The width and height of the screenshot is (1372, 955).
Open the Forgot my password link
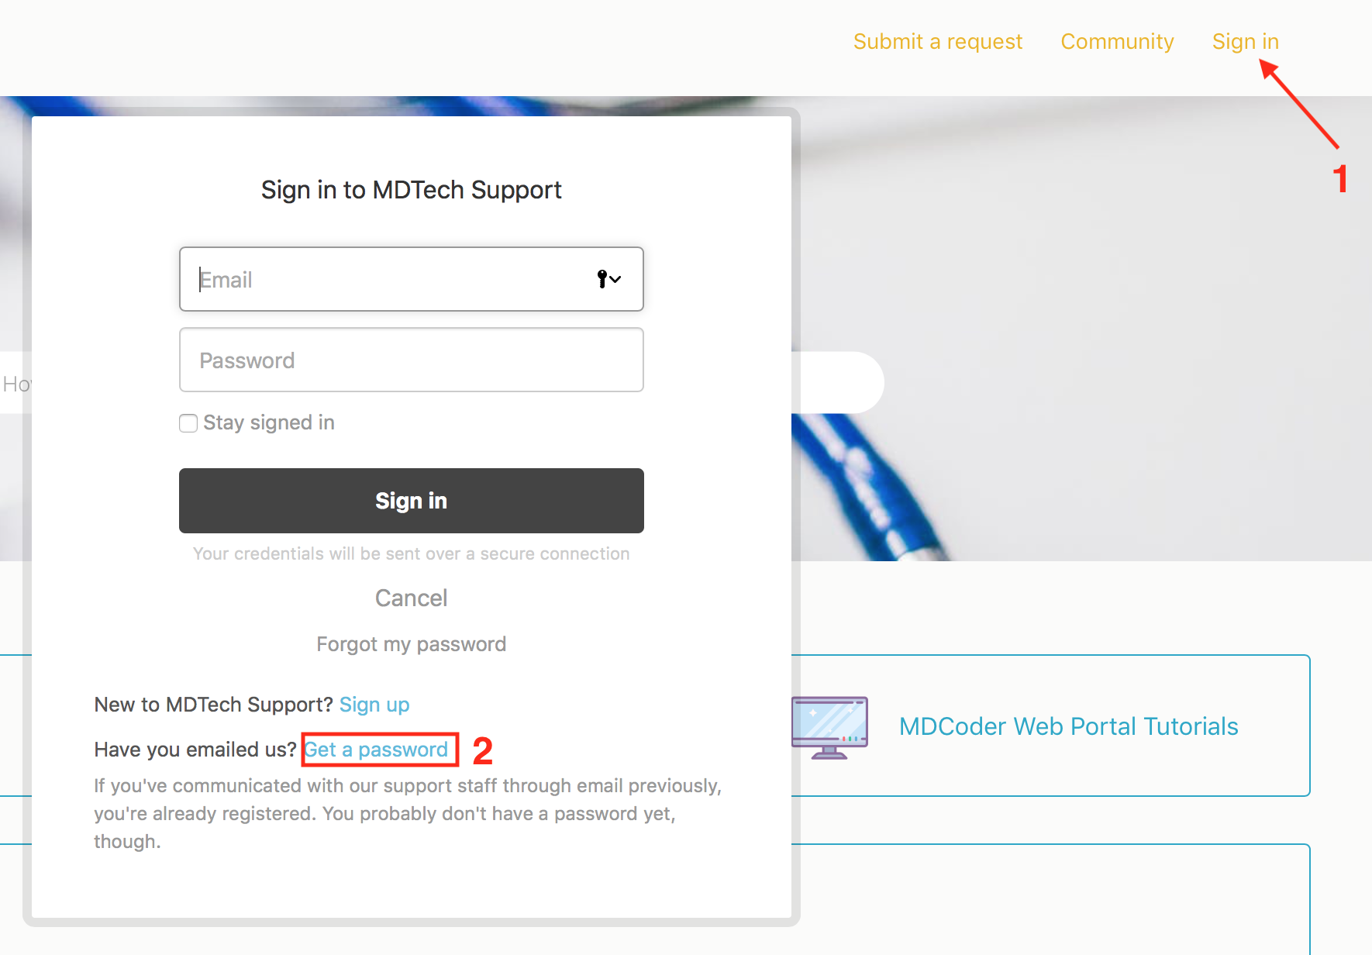coord(411,644)
